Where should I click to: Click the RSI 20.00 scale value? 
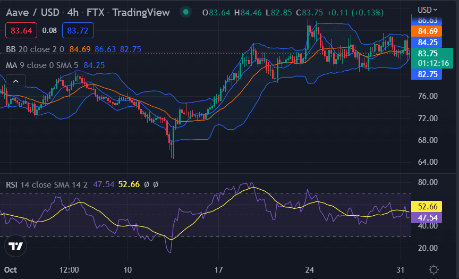(x=428, y=248)
